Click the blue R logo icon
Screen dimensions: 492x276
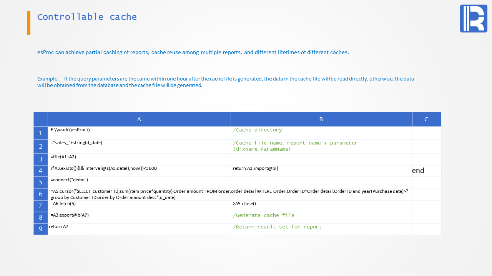[474, 18]
